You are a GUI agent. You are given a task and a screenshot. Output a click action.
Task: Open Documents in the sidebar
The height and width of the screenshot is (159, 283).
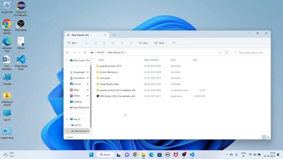coord(79,78)
